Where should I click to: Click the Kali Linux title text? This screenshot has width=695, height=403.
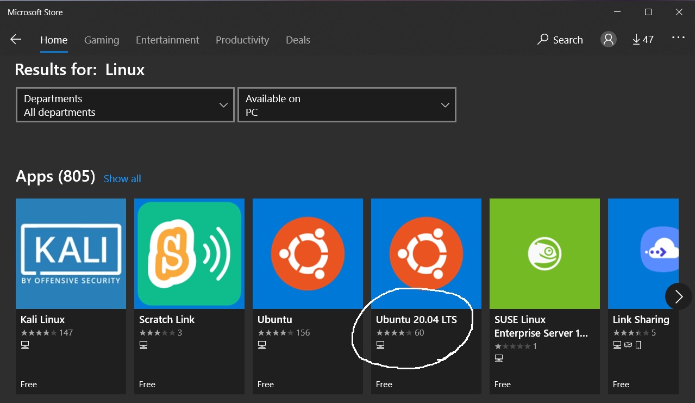click(x=42, y=319)
